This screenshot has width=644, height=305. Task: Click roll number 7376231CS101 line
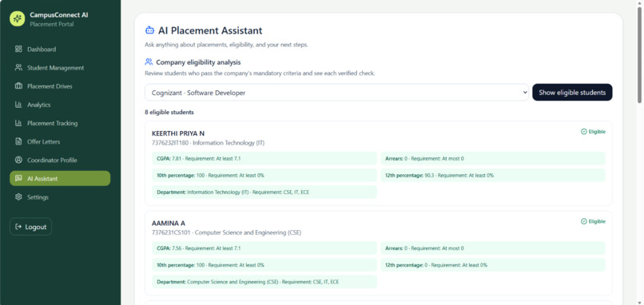[226, 233]
